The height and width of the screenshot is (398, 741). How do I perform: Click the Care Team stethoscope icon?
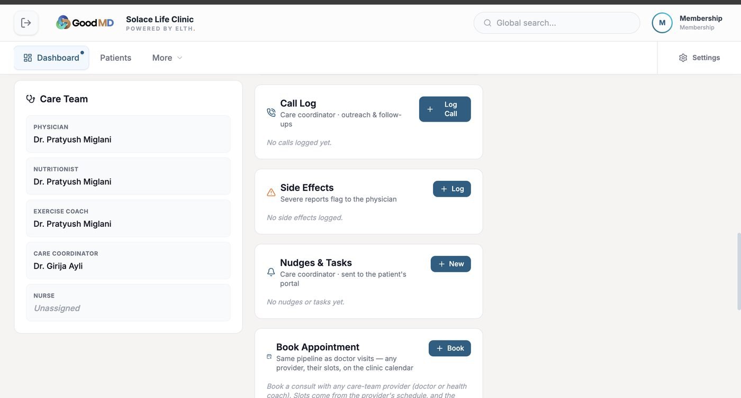coord(31,99)
